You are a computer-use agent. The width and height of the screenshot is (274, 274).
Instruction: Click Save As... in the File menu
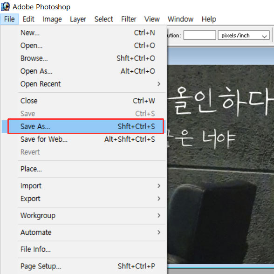[x=83, y=126]
